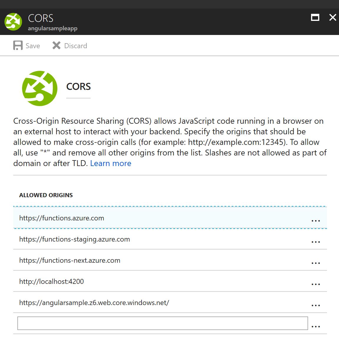Open the Learn more link

click(x=111, y=163)
